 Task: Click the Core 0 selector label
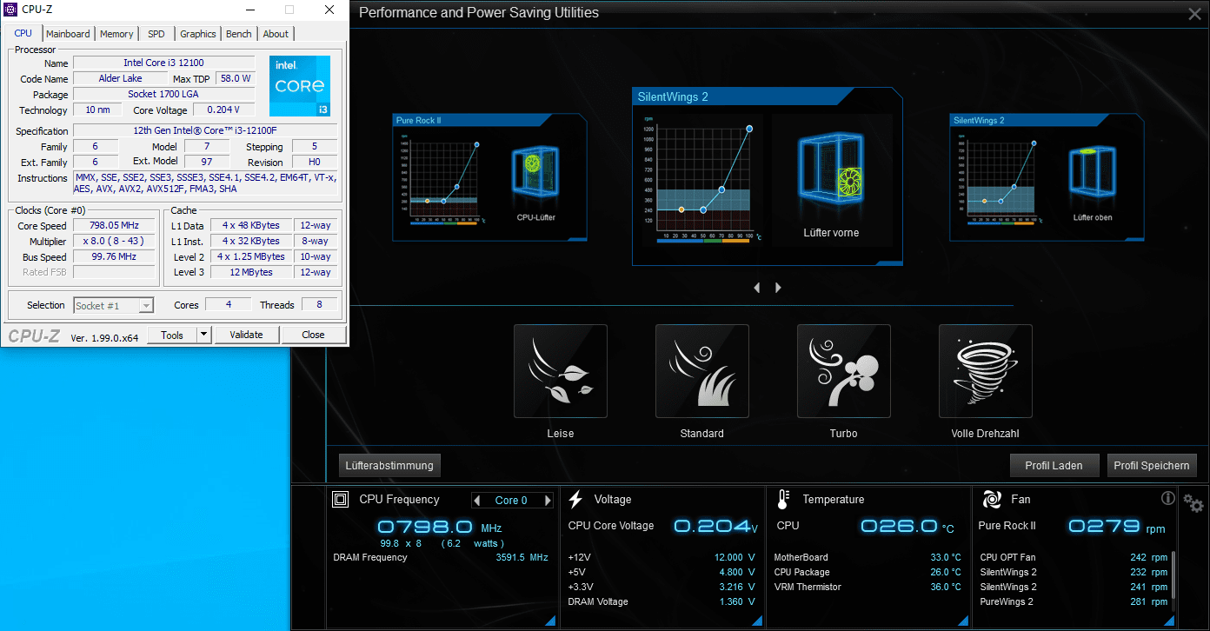point(511,501)
